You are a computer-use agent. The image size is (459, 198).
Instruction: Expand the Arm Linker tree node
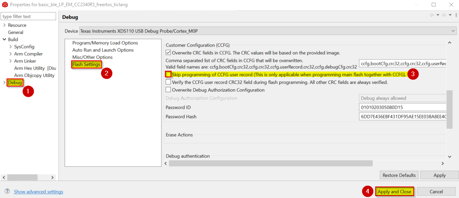[x=11, y=61]
